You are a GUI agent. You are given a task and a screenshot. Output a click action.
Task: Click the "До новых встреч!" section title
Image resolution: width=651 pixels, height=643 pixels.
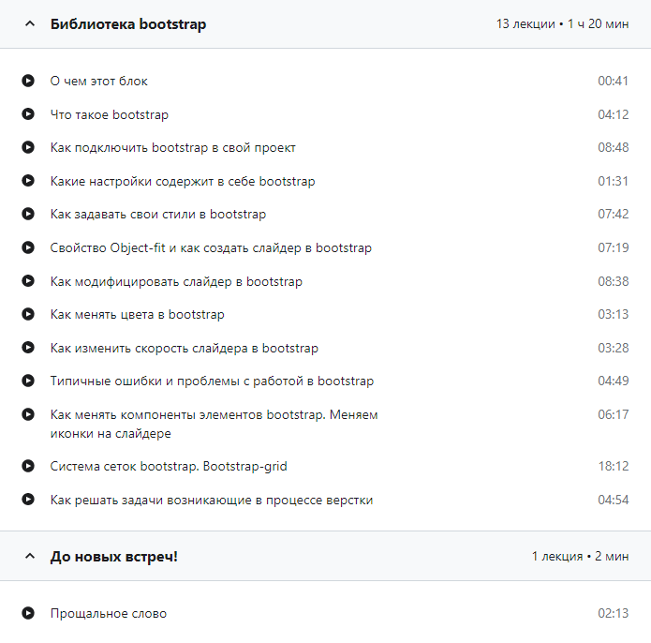(x=113, y=557)
